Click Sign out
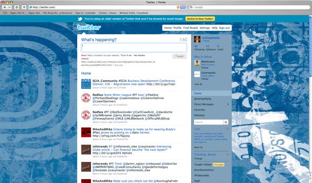The image size is (312, 183). coord(225,28)
